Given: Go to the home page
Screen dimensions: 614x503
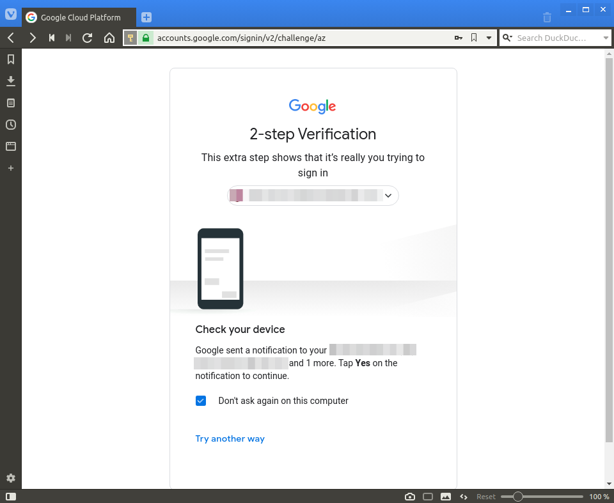Looking at the screenshot, I should [x=109, y=38].
